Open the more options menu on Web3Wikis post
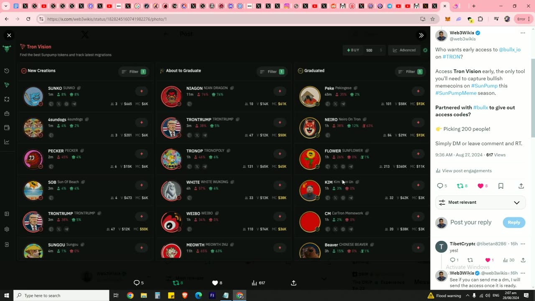Screen dimensions: 535x301 [x=522, y=33]
